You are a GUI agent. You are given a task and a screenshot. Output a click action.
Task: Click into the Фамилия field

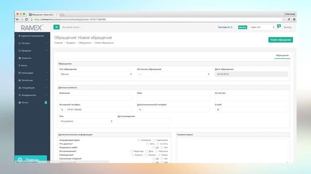coord(96,98)
